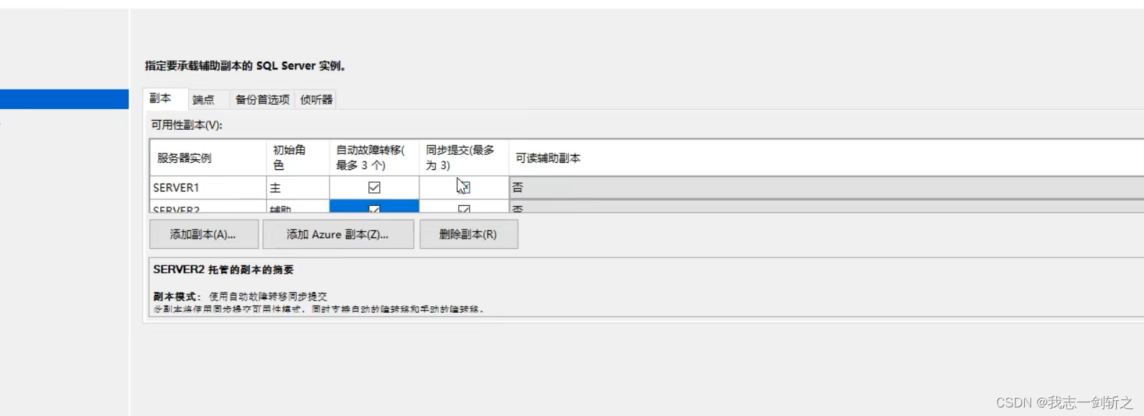Click the 自动故障转移 column header

pyautogui.click(x=374, y=158)
